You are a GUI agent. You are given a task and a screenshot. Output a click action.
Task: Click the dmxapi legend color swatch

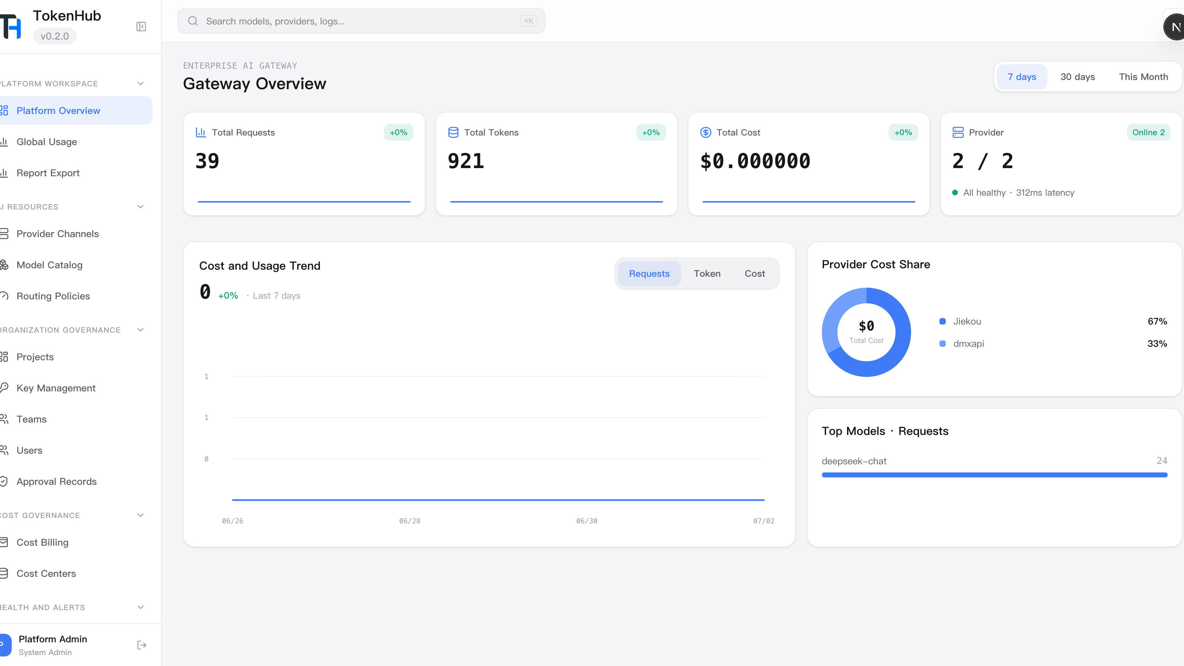(x=943, y=344)
